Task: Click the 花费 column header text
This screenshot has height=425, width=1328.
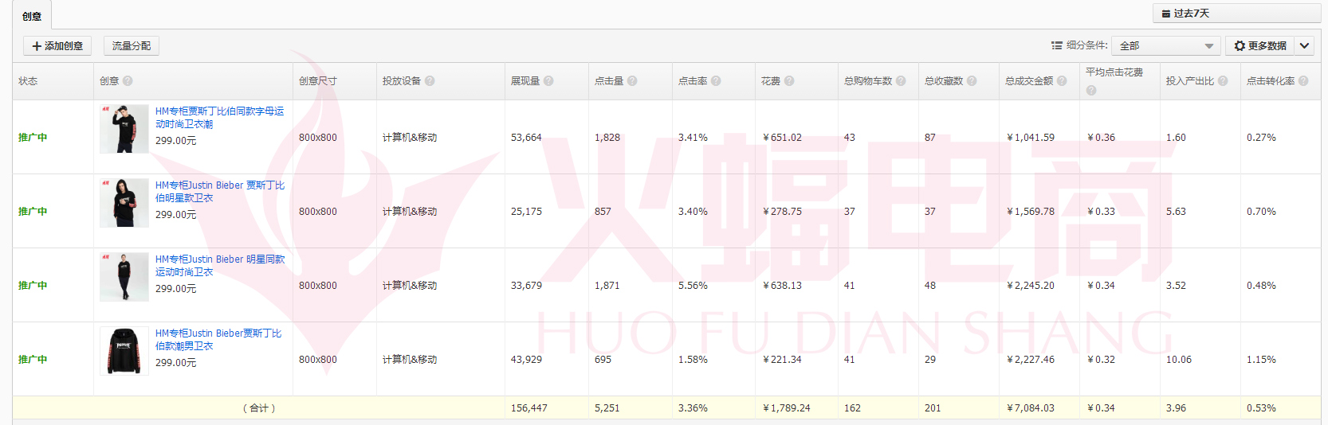Action: coord(771,81)
